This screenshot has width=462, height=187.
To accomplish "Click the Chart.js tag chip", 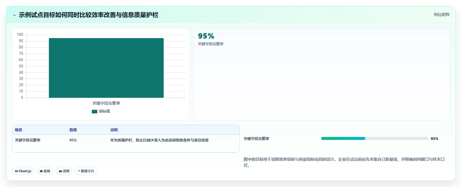I will (x=23, y=171).
